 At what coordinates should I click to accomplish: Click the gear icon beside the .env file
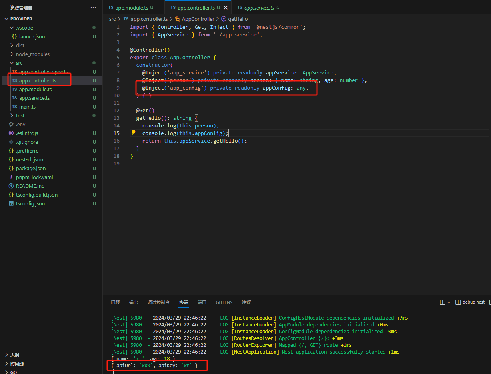(12, 124)
